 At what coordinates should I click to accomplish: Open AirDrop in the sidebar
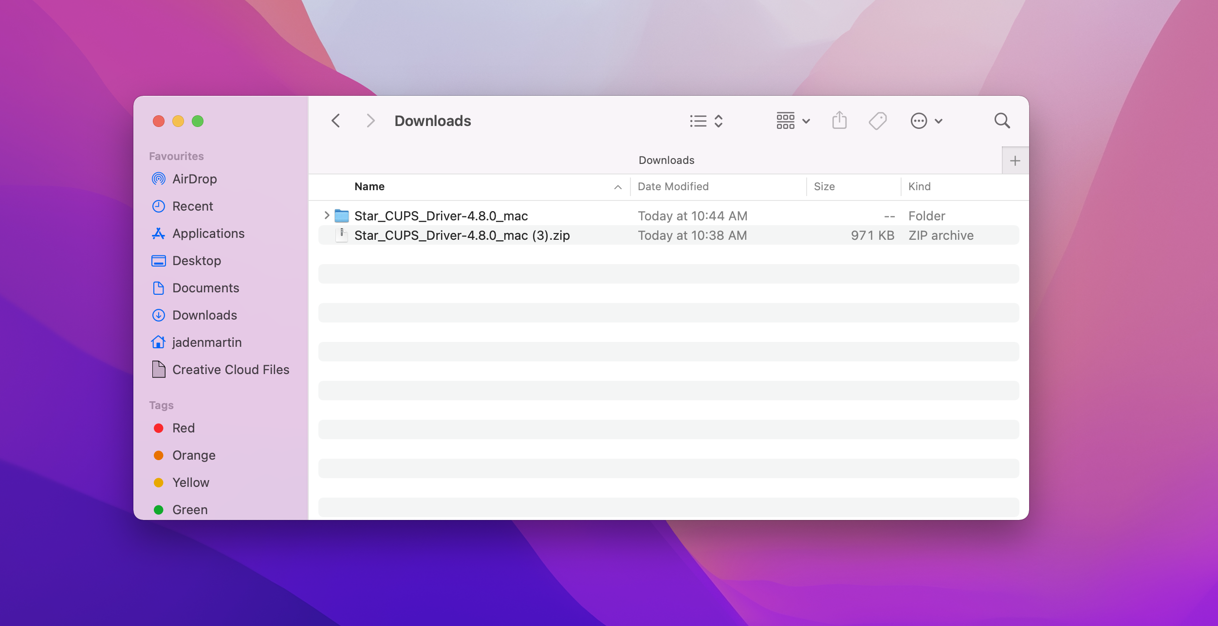pos(194,179)
